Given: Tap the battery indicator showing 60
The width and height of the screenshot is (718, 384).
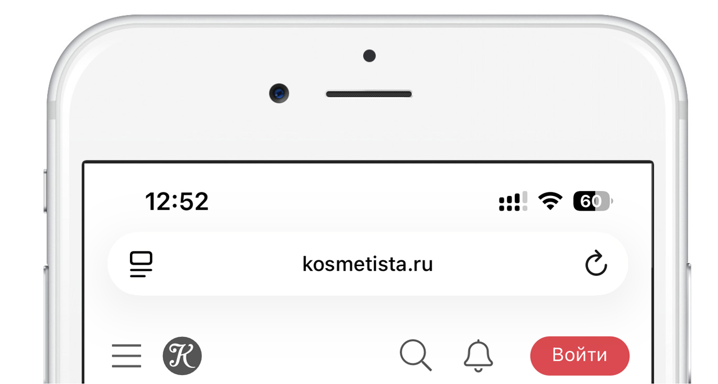Looking at the screenshot, I should pos(593,202).
